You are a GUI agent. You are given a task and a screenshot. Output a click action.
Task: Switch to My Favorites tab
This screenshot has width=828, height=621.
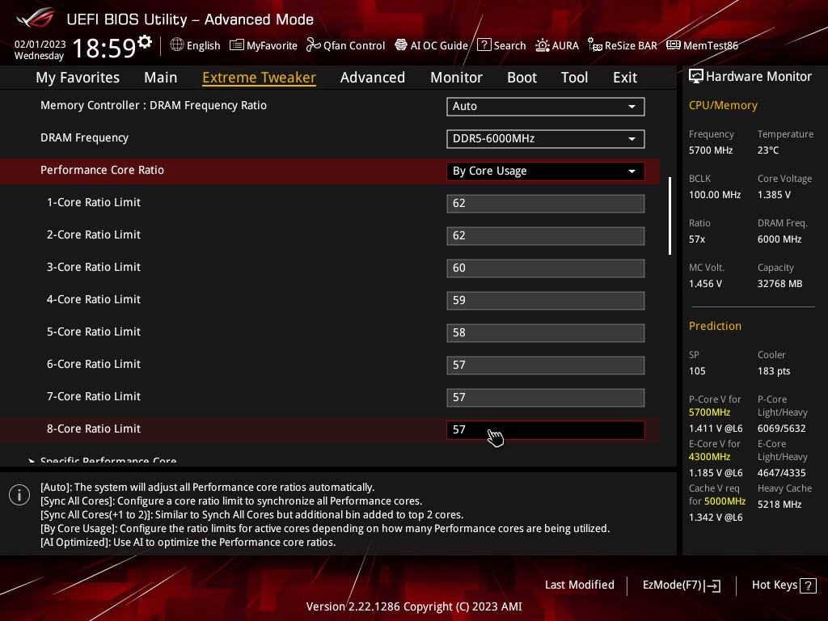(78, 78)
